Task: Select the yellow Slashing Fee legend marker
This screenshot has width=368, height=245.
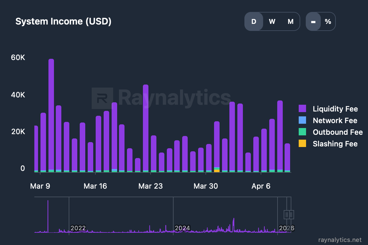Action: click(303, 144)
